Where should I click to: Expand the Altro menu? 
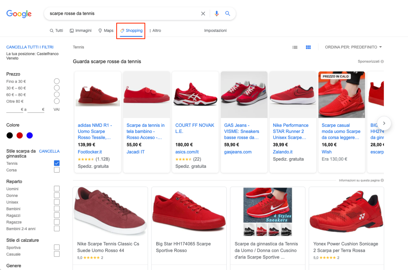click(x=156, y=30)
